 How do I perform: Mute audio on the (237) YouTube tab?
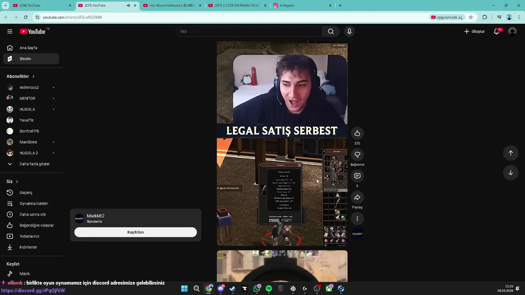tap(128, 5)
